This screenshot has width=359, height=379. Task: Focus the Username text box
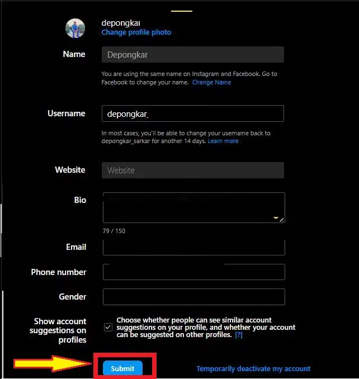192,113
